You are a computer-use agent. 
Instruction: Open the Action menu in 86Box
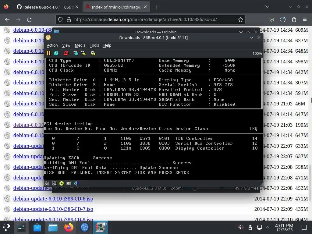click(52, 45)
